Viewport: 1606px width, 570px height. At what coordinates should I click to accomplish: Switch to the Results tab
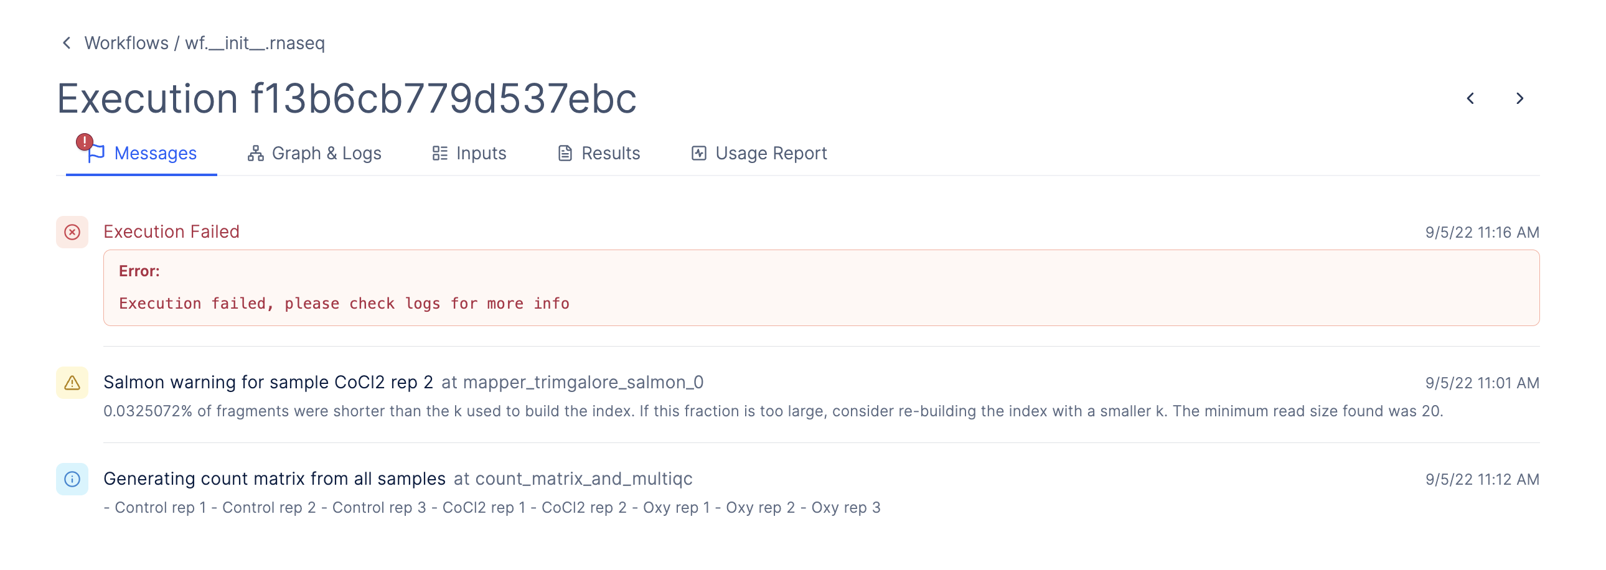point(611,153)
